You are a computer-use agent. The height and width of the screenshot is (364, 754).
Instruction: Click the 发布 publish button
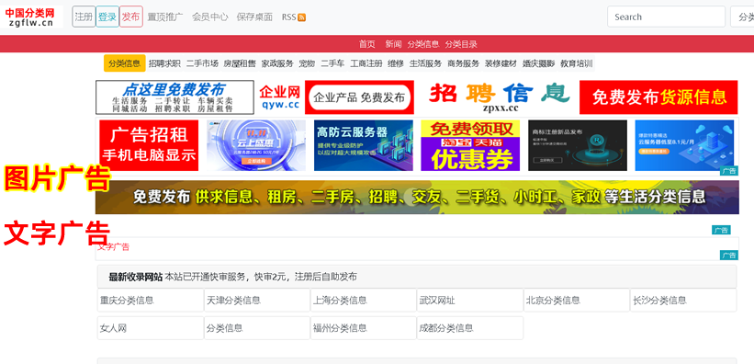point(130,17)
